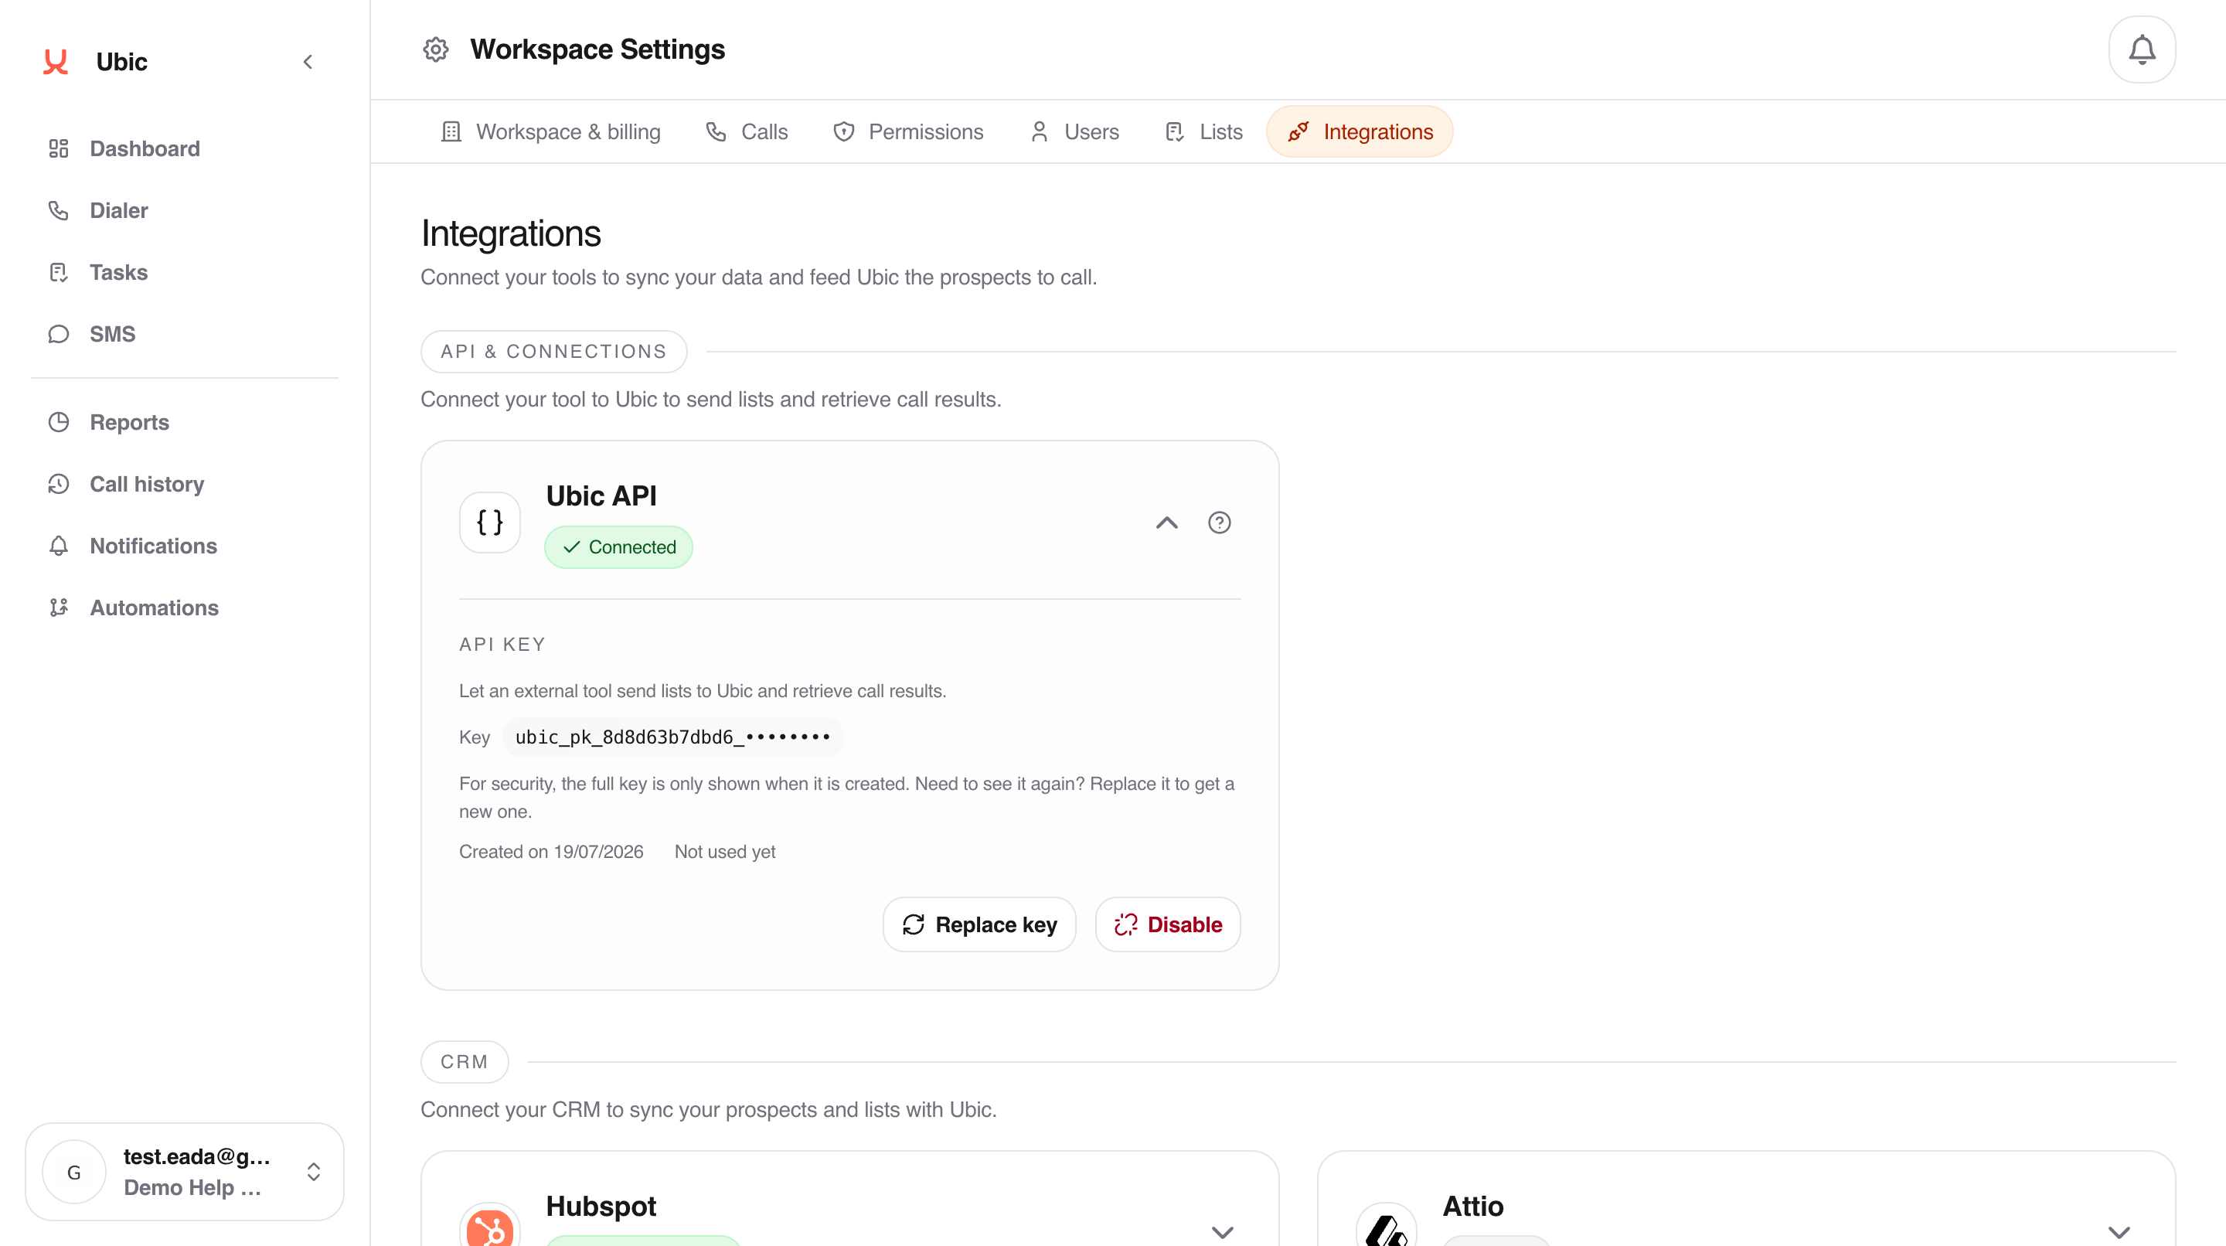Open the notification bell at top right
The width and height of the screenshot is (2226, 1246).
click(x=2141, y=49)
